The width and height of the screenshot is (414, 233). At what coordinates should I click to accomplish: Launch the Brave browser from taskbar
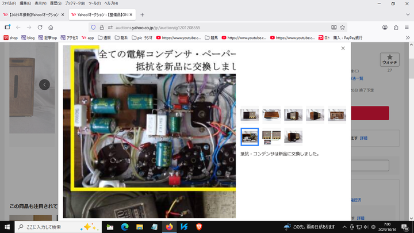point(200,227)
